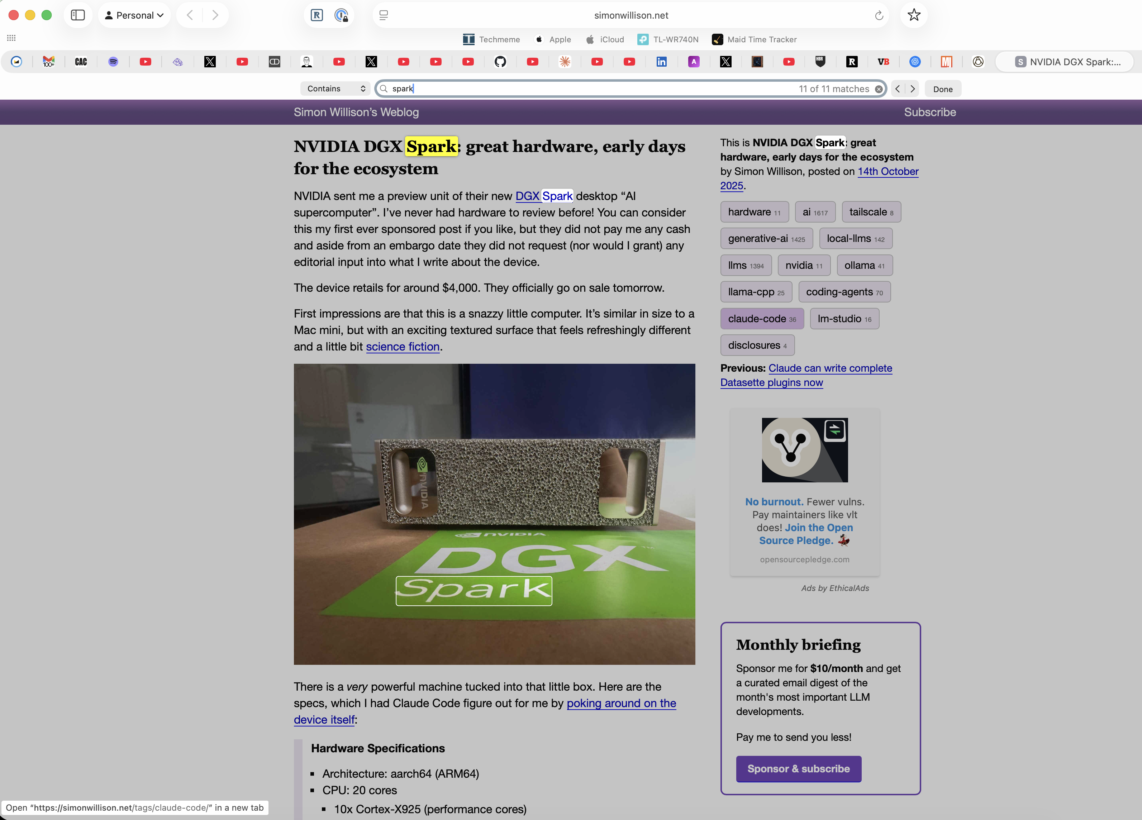Clear the find search text
The height and width of the screenshot is (820, 1142).
tap(879, 89)
